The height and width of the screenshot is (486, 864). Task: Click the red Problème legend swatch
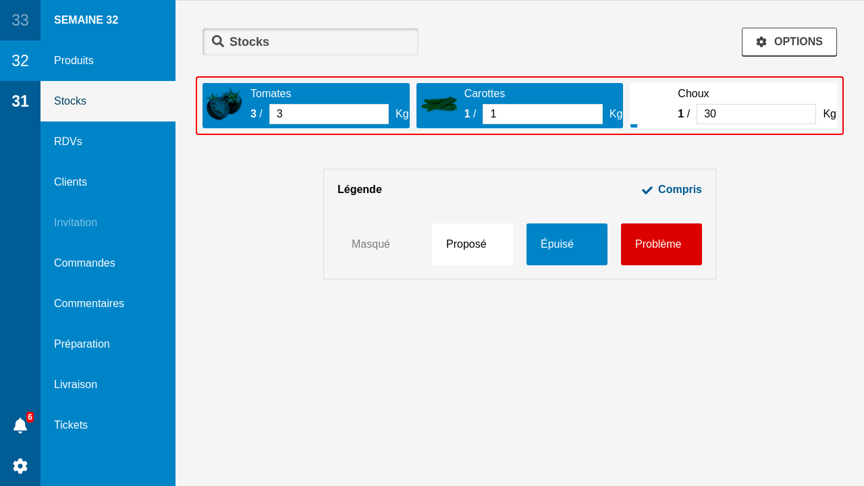tap(661, 244)
